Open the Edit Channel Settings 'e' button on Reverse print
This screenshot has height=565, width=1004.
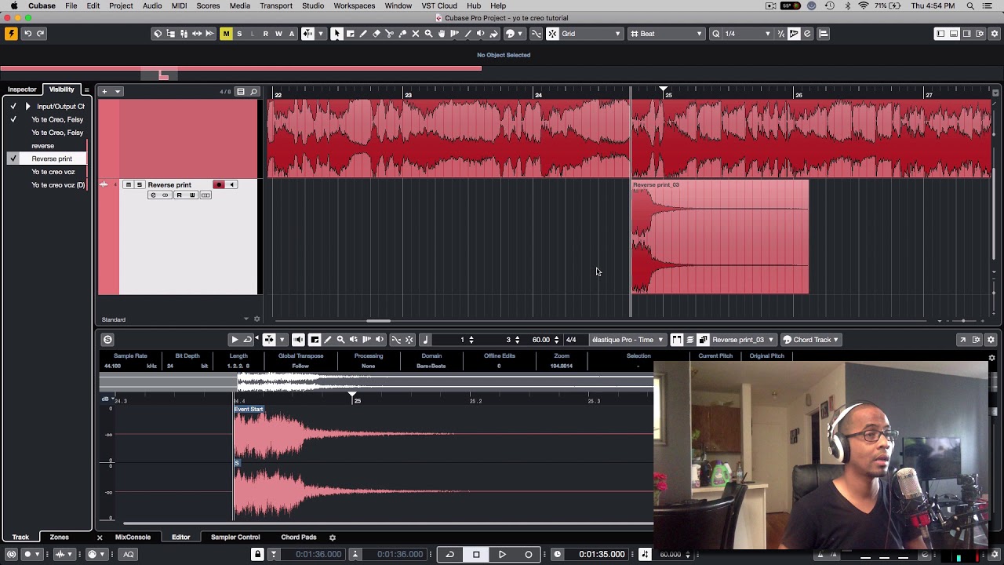pos(153,195)
